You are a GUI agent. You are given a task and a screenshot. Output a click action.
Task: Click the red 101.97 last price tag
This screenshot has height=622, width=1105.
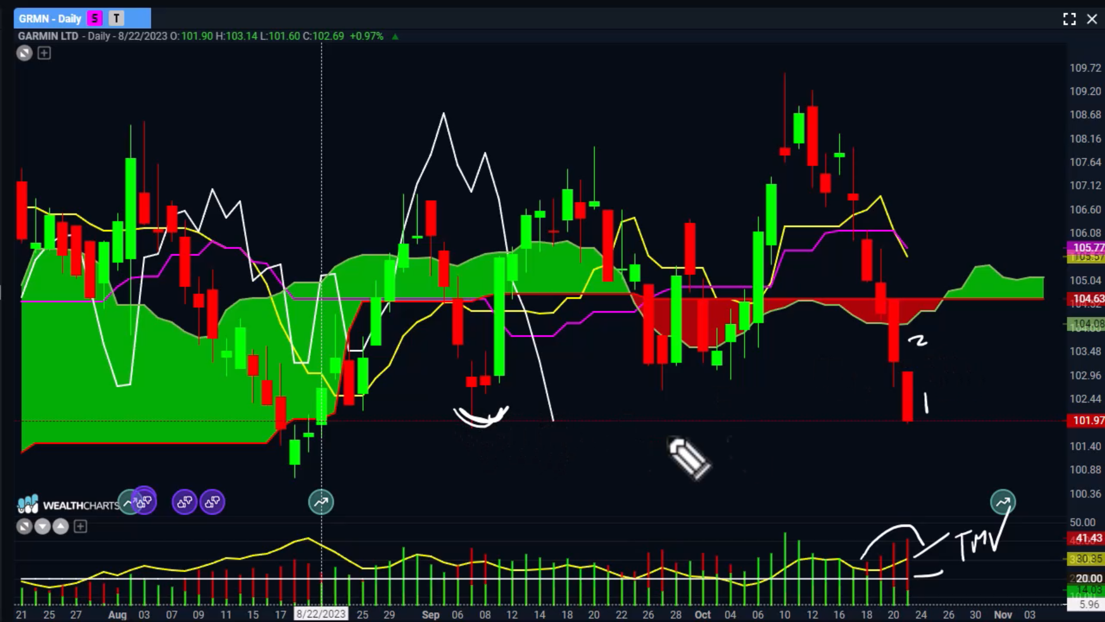point(1087,420)
